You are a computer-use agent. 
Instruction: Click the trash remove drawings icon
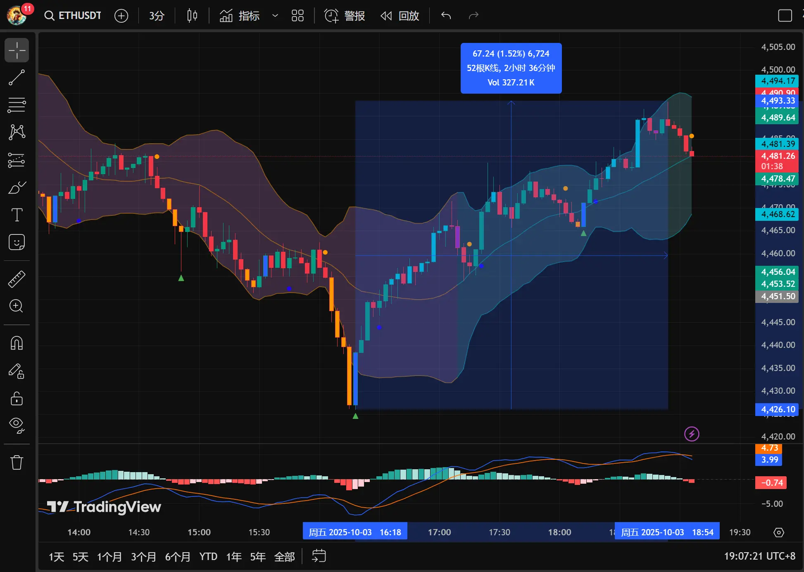pos(17,462)
